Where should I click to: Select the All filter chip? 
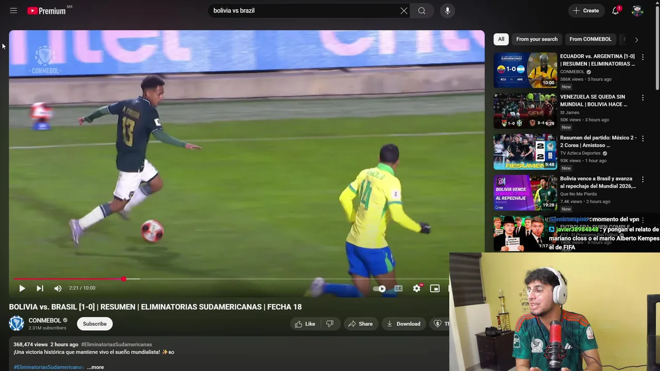click(x=501, y=39)
